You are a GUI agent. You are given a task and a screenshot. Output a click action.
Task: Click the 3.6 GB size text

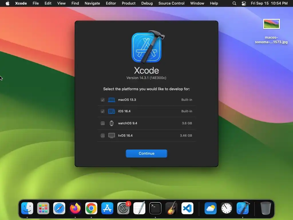187,123
